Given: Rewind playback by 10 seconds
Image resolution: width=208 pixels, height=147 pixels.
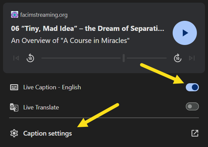Looking at the screenshot, I should (30, 58).
